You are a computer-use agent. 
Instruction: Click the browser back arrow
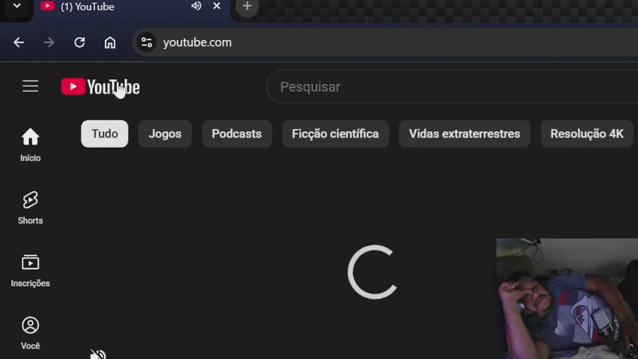pos(19,42)
